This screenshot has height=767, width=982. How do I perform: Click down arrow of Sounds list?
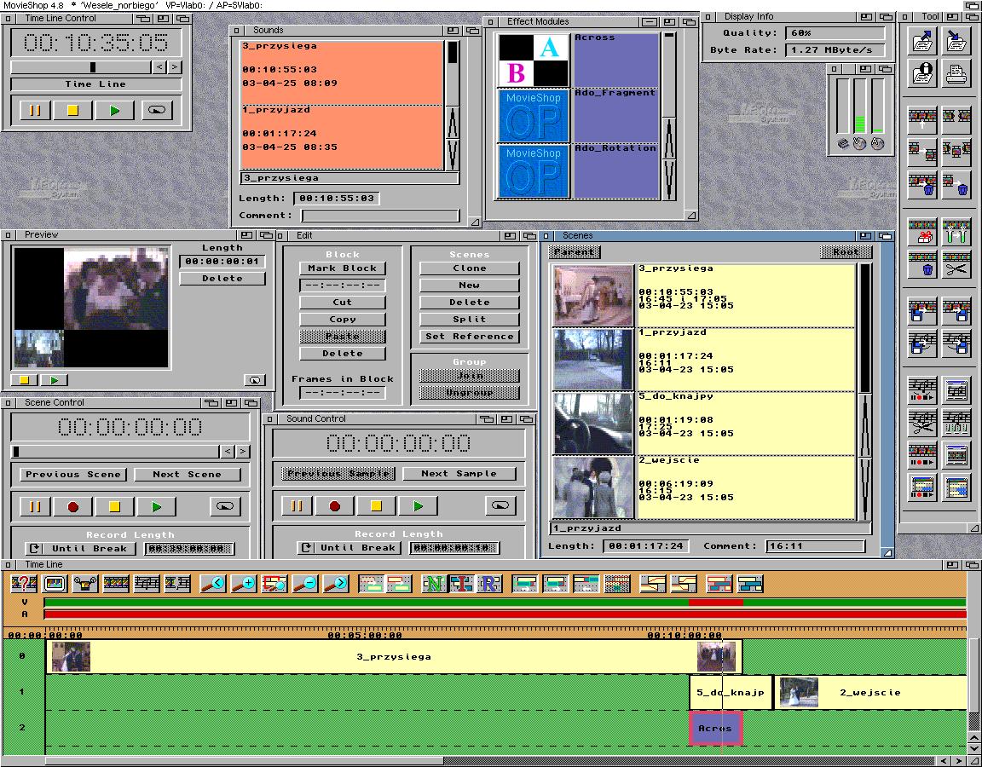[453, 155]
